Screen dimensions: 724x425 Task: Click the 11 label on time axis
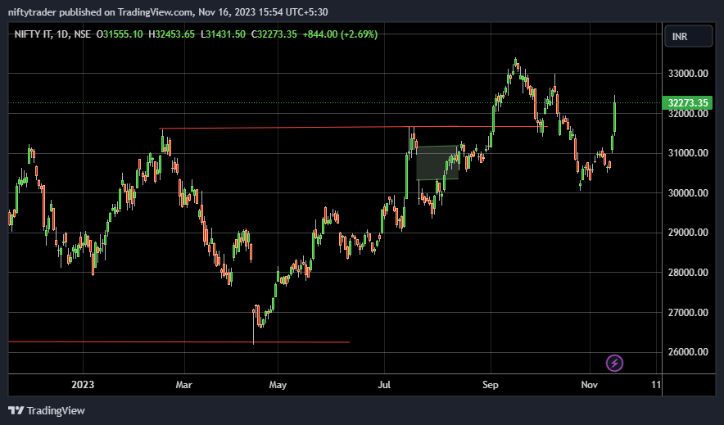pos(656,384)
